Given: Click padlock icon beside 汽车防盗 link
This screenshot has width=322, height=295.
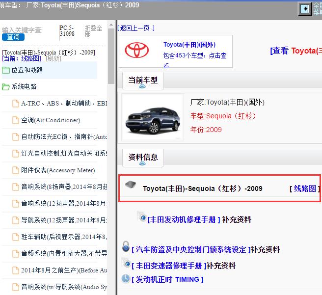Looking at the screenshot, I should [126, 246].
